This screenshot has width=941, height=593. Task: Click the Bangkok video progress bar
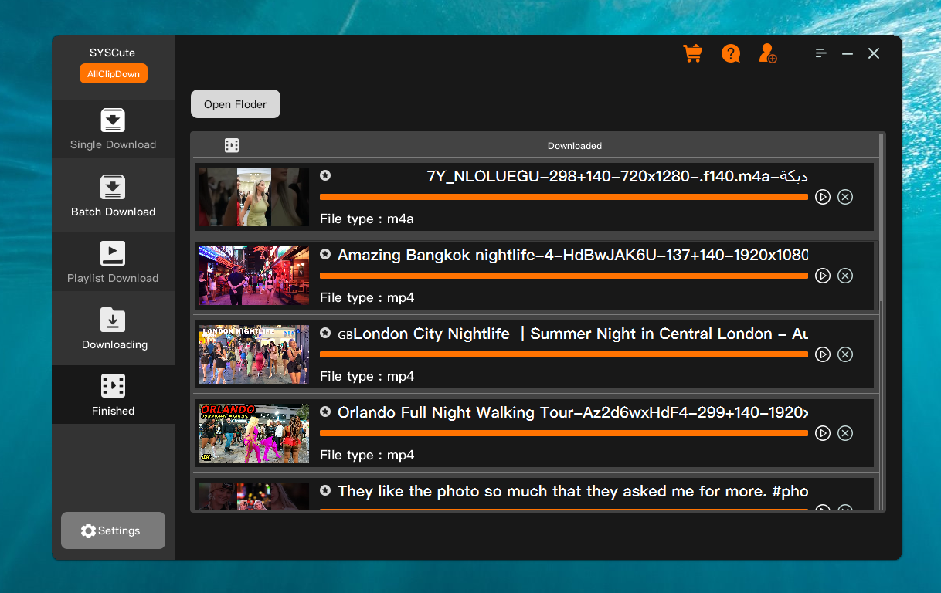(564, 276)
